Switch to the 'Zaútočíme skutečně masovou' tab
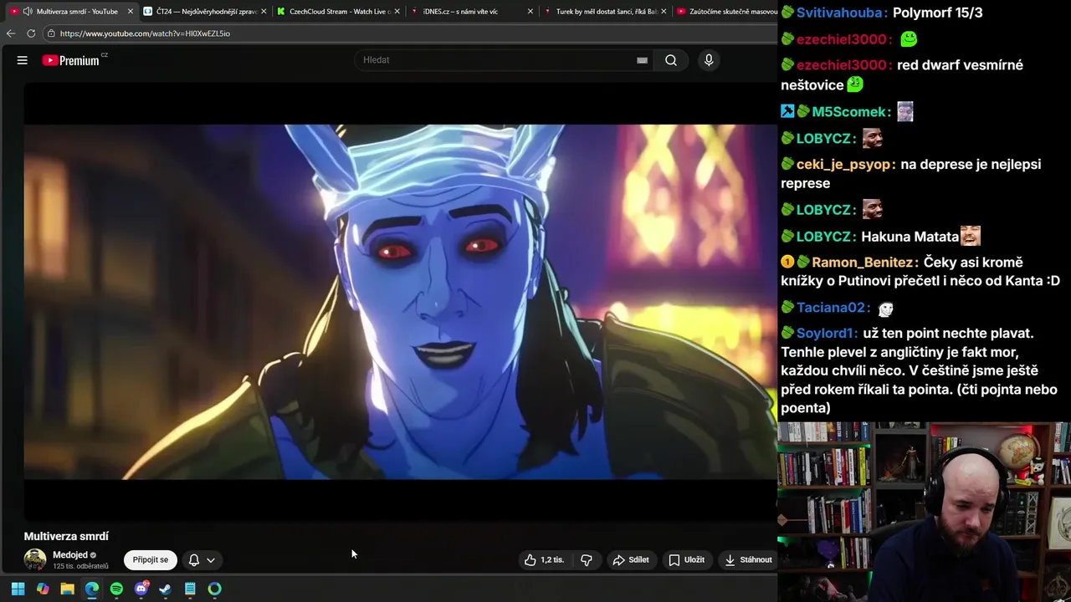This screenshot has width=1071, height=602. click(726, 12)
